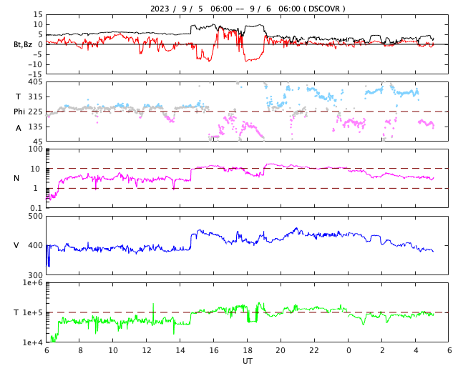The width and height of the screenshot is (458, 366).
Task: Click the "16" hour tick on the UT axis
Action: click(x=214, y=350)
